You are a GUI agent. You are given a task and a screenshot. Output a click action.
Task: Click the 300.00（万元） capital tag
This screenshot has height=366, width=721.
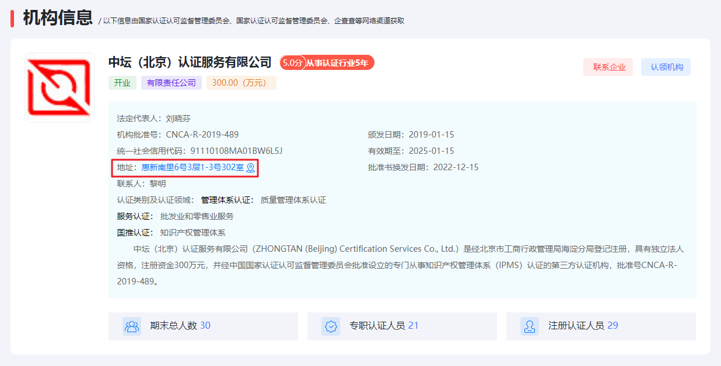click(242, 83)
